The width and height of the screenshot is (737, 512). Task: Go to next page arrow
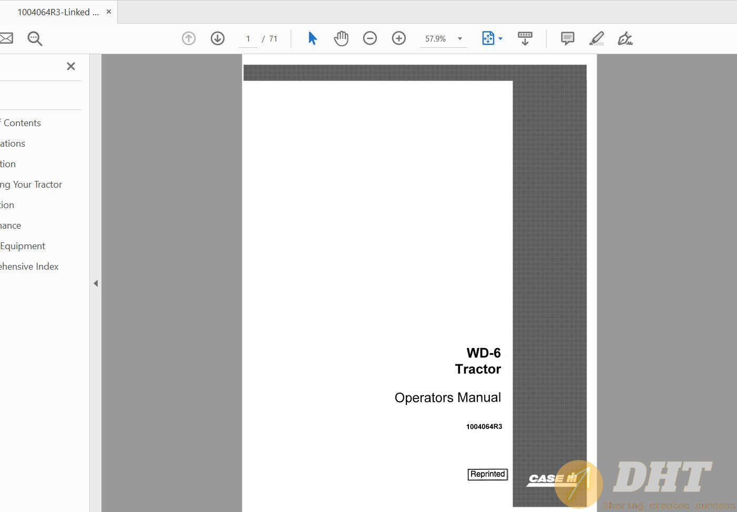pos(218,38)
